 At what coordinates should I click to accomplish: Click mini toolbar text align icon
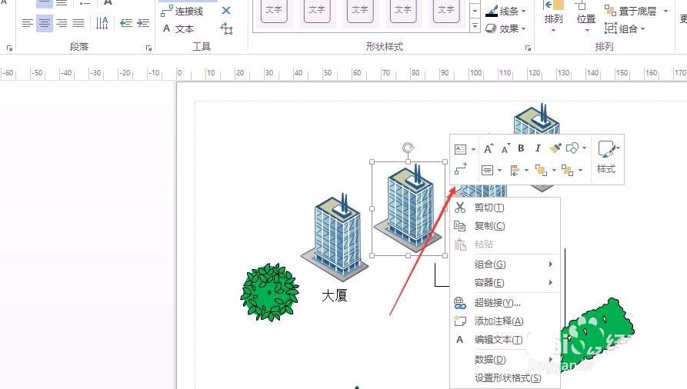[487, 171]
